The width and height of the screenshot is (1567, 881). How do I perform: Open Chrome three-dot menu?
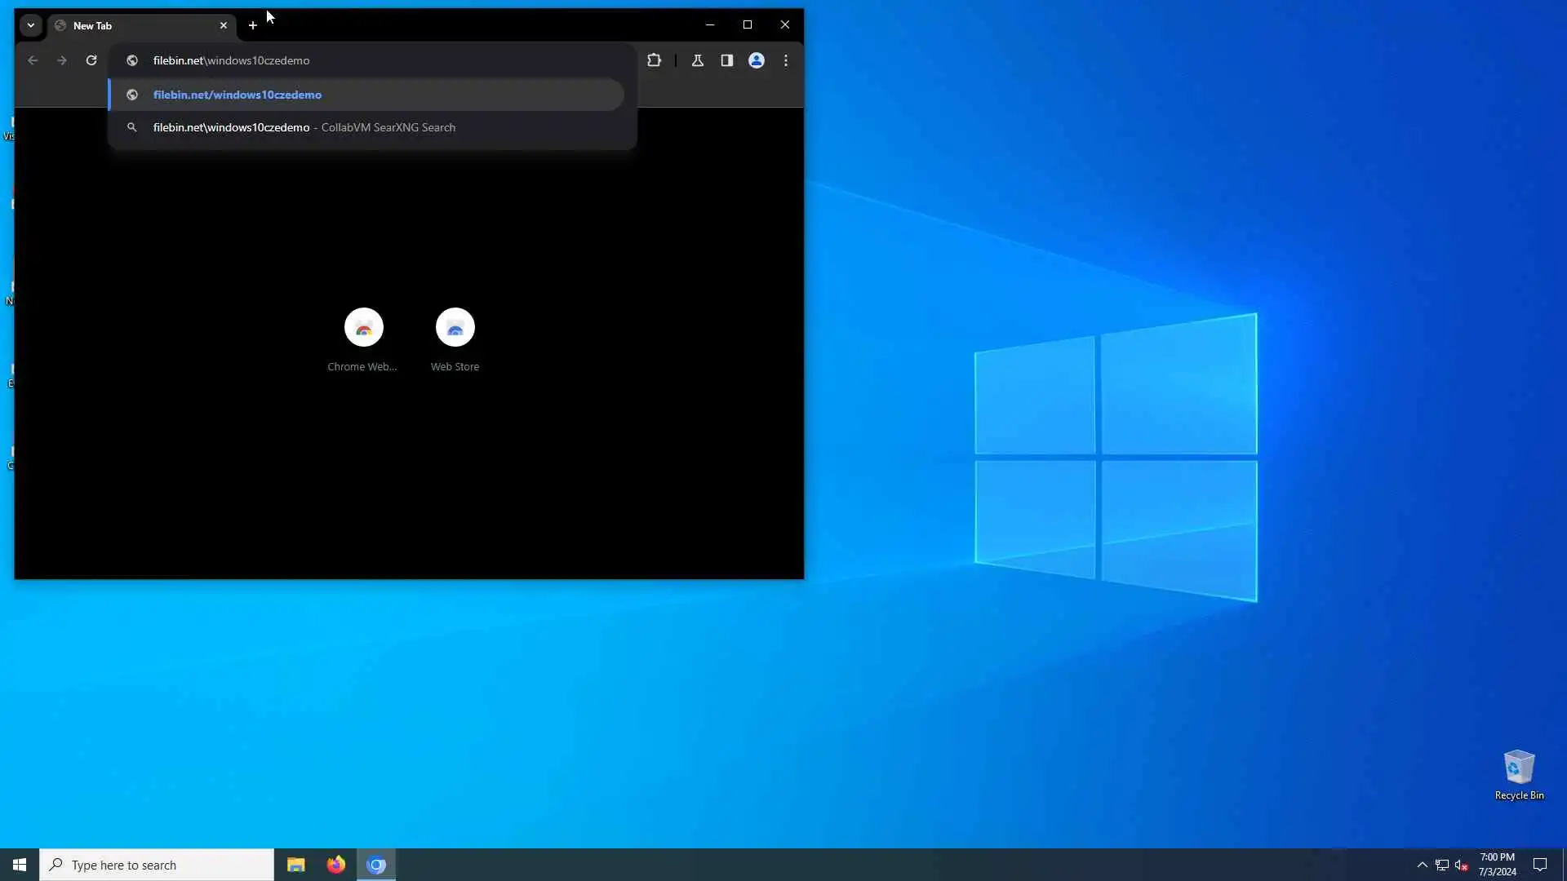pyautogui.click(x=786, y=60)
